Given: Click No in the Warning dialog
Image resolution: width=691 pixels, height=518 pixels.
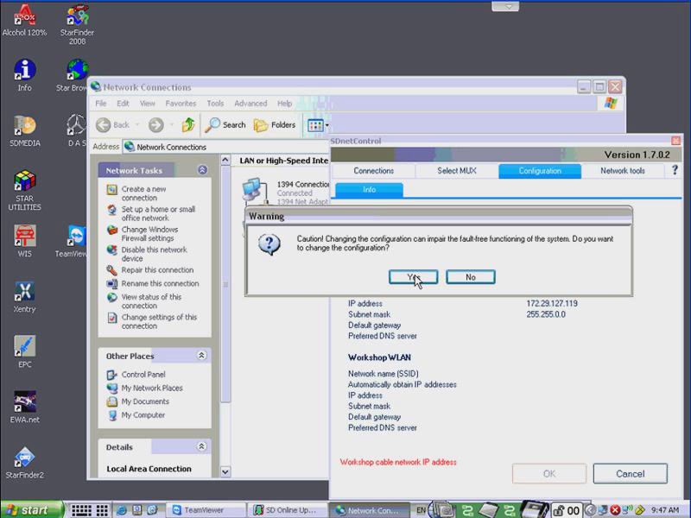Looking at the screenshot, I should [x=470, y=277].
